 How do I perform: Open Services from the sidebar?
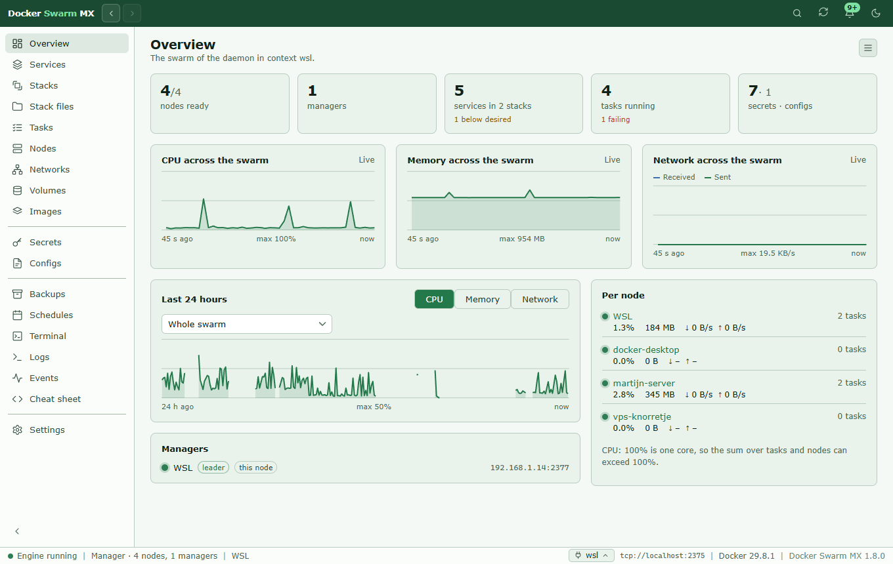(67, 64)
